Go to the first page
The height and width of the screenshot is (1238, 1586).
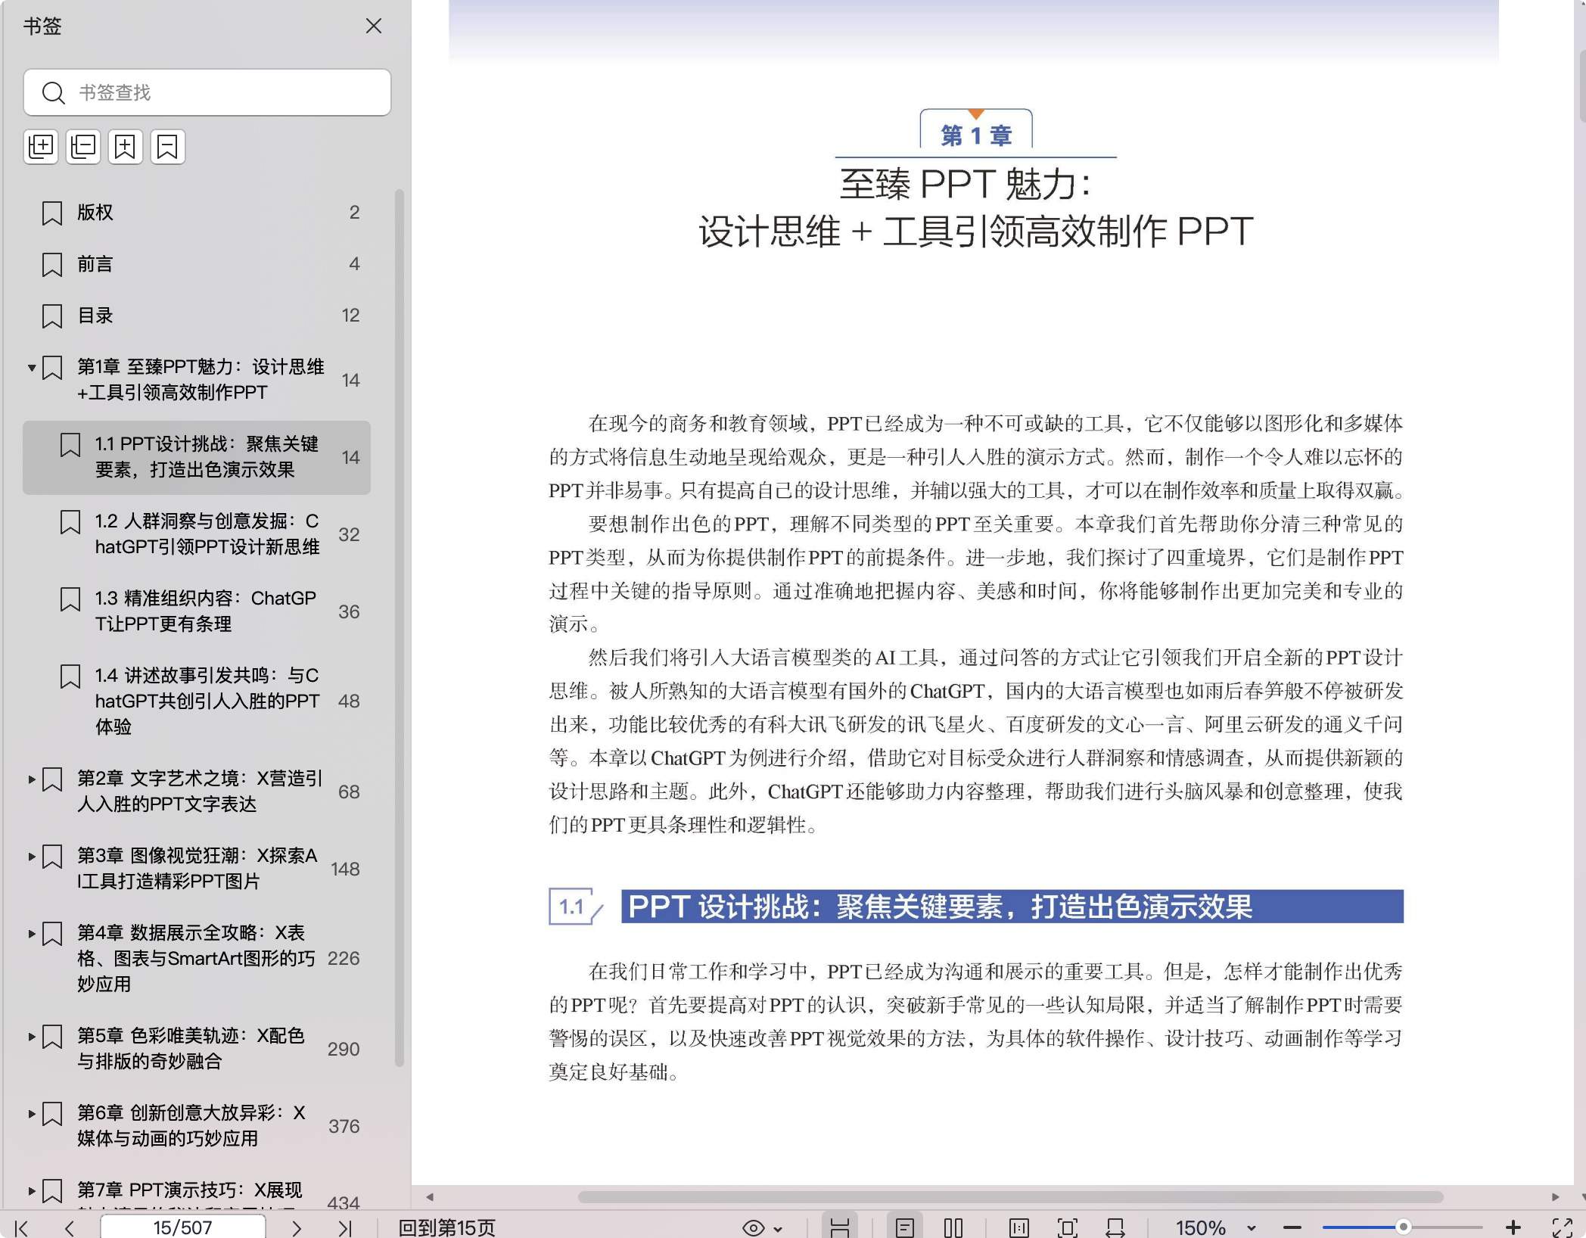tap(22, 1227)
